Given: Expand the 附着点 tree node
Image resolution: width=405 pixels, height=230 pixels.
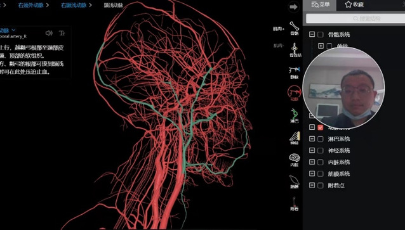Looking at the screenshot, I should pos(312,186).
